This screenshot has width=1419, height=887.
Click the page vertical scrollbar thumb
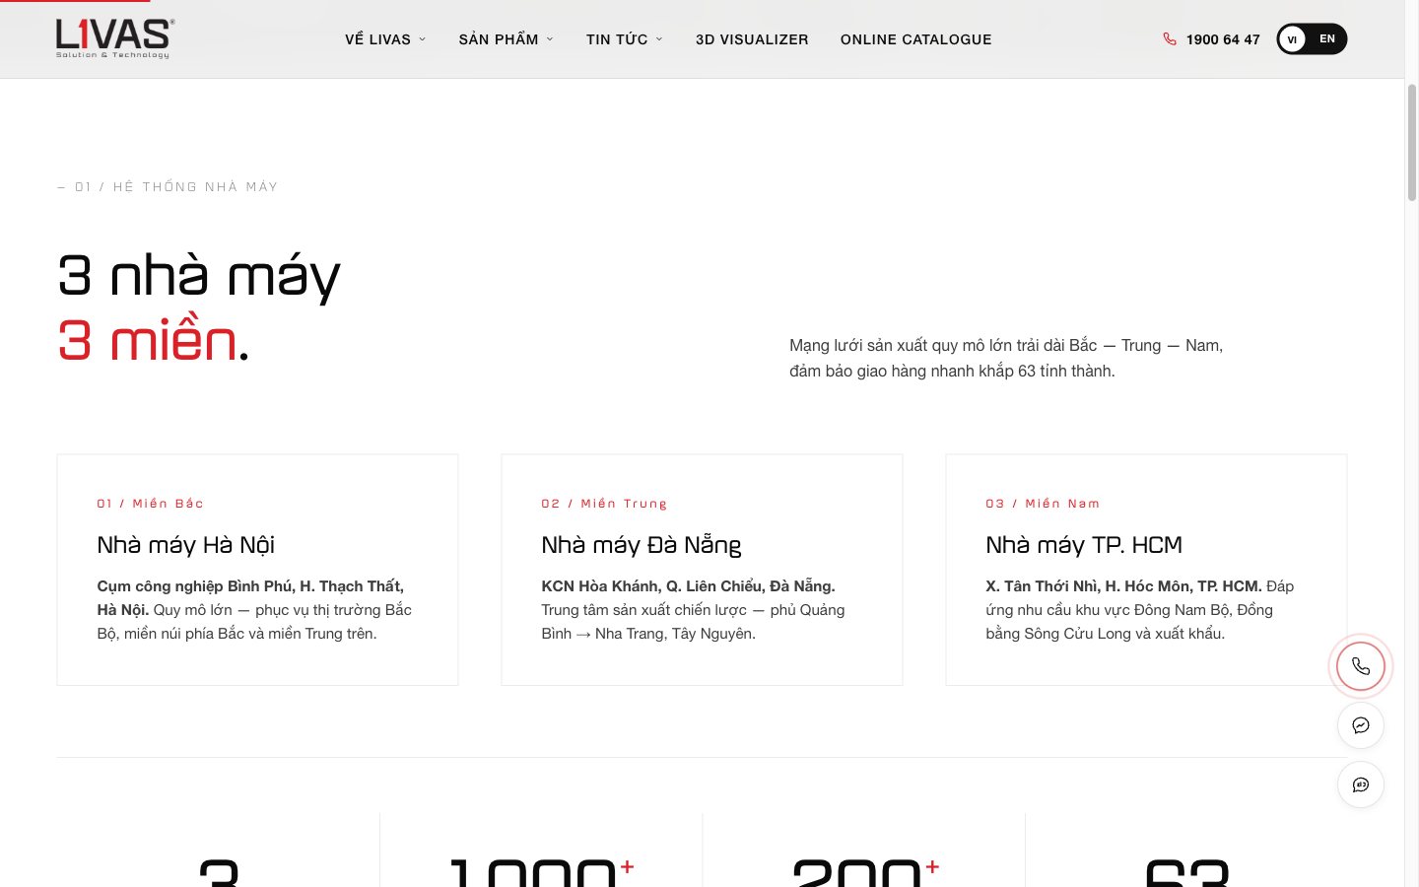[x=1411, y=143]
